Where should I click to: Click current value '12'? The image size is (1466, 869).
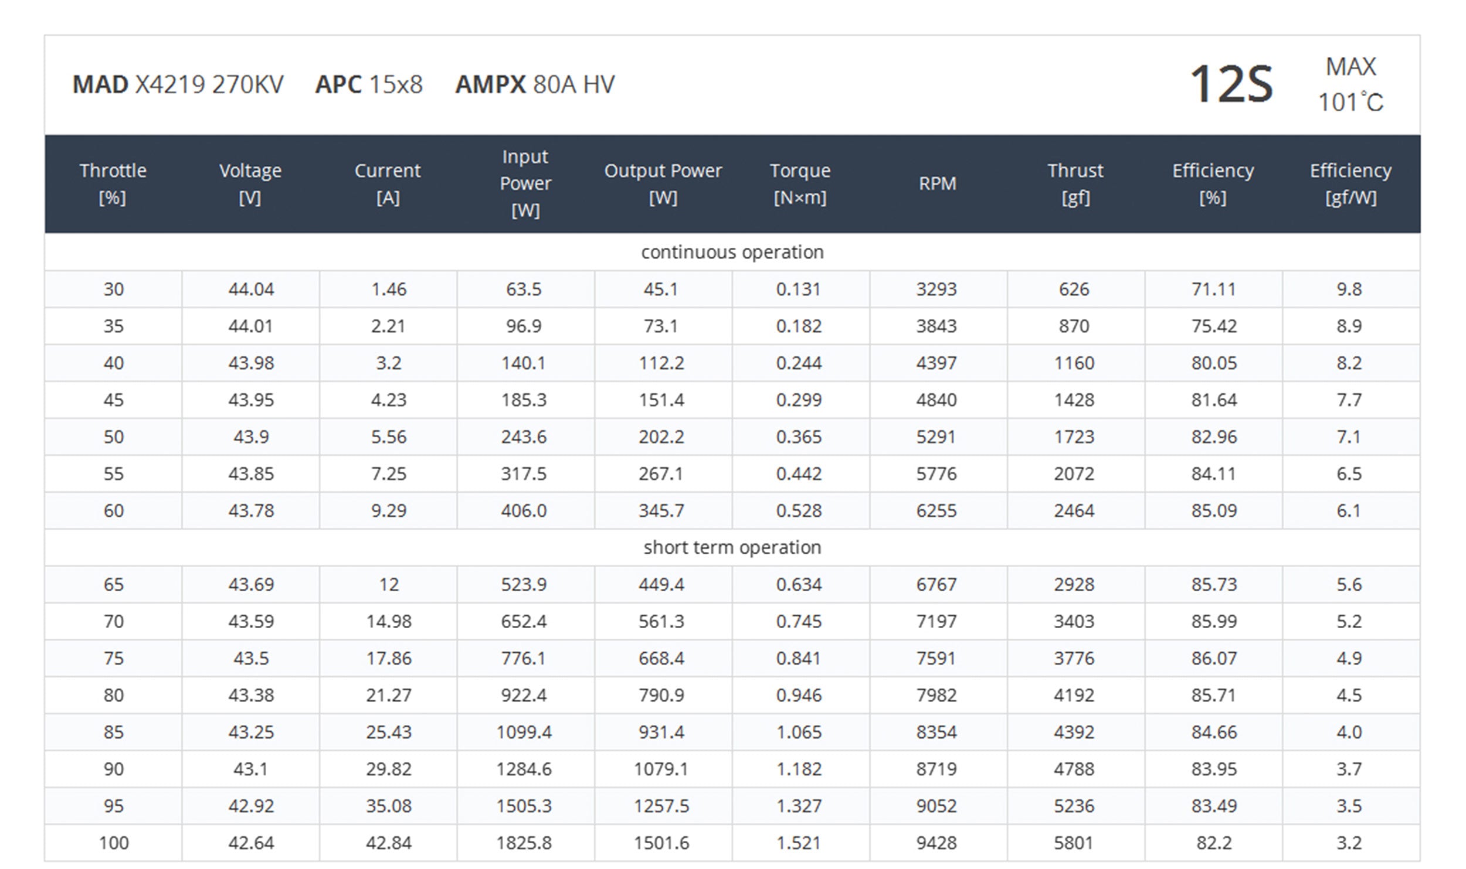(x=389, y=584)
